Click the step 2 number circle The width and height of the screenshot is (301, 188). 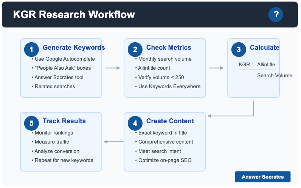[135, 49]
